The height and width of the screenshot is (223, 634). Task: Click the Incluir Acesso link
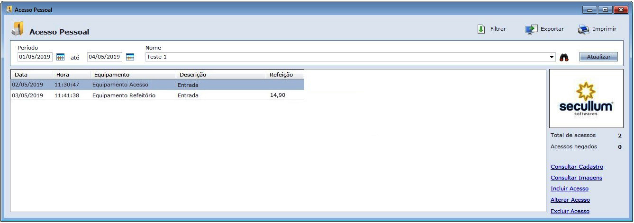click(x=569, y=189)
